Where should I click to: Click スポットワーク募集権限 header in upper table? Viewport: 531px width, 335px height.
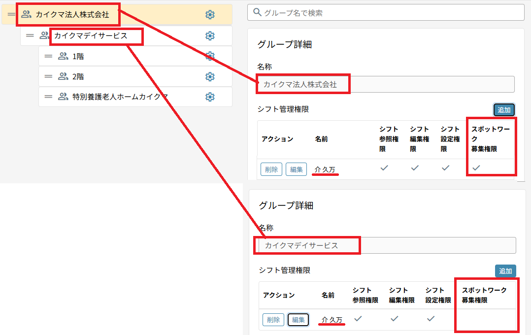[x=491, y=139]
